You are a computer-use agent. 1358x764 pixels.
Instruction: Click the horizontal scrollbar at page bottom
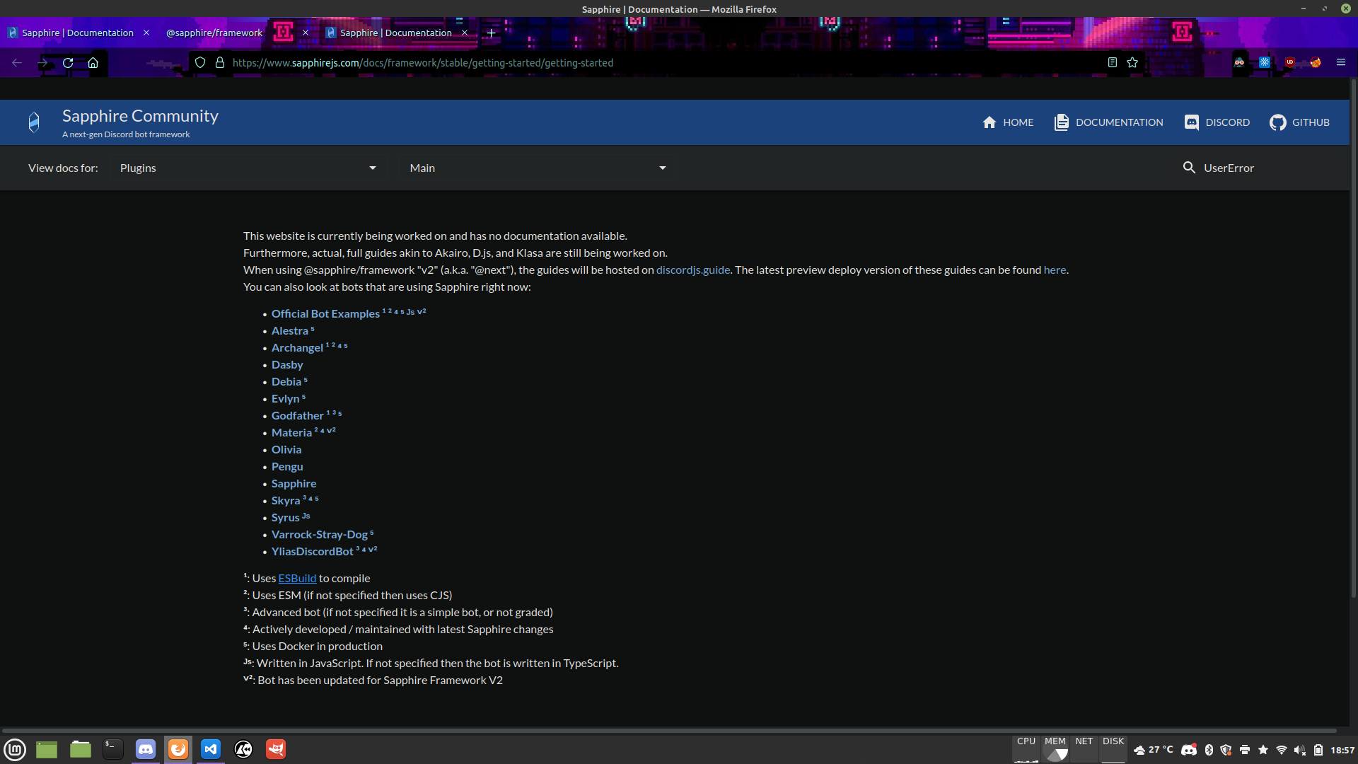[x=668, y=730]
